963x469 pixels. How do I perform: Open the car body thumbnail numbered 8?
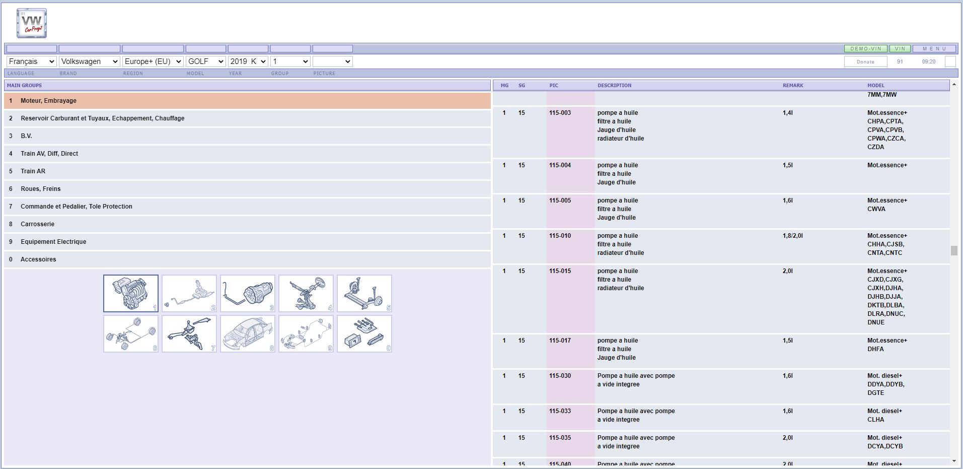248,334
